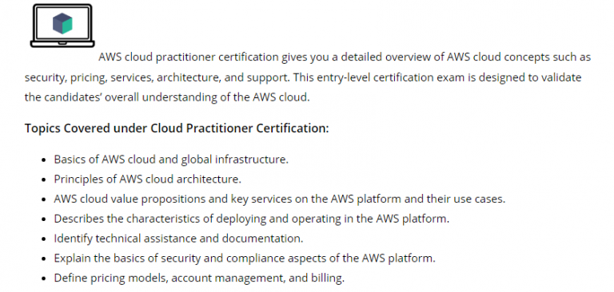Click 'Explain the basics of security' bullet
The image size is (614, 292).
pyautogui.click(x=245, y=258)
